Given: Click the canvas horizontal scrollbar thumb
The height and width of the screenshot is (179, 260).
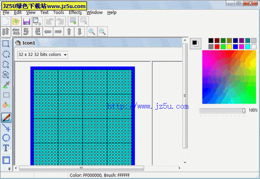Looking at the screenshot, I should coord(81,168).
